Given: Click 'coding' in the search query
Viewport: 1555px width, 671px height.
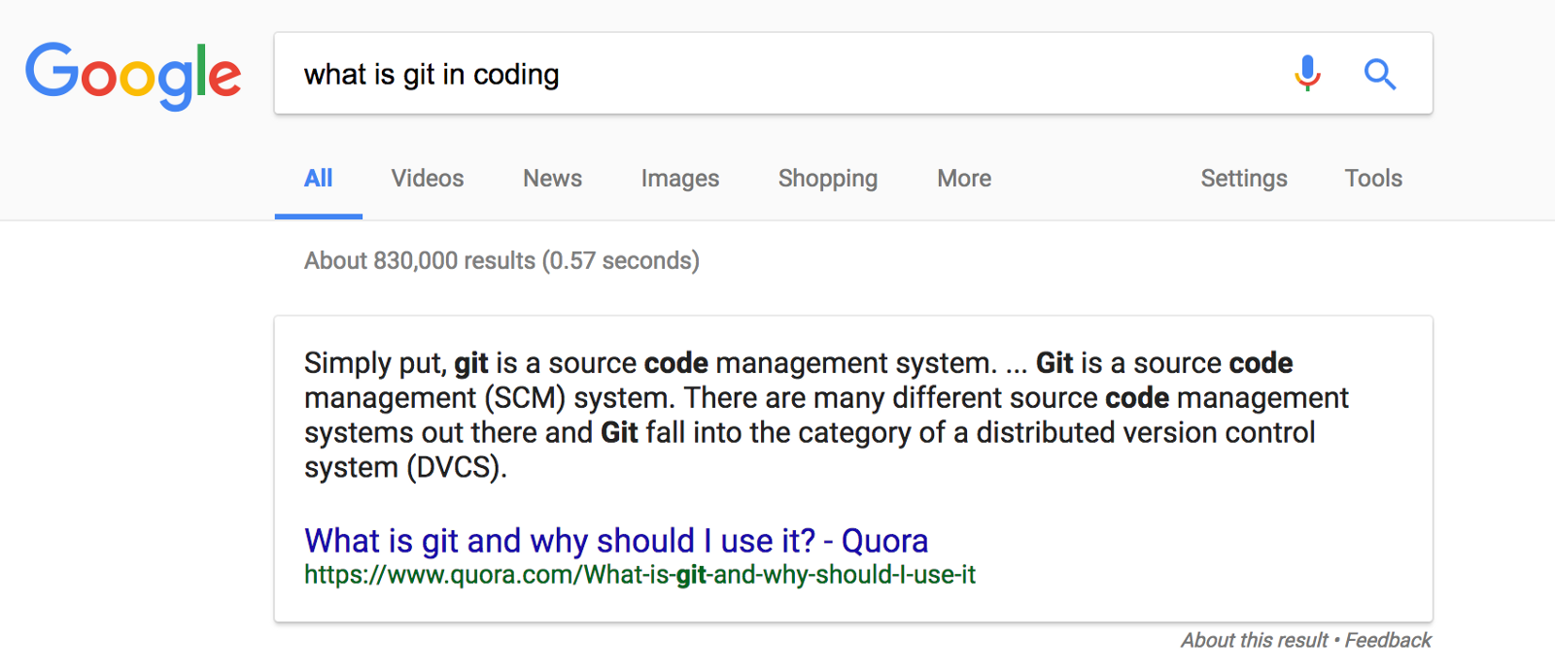Looking at the screenshot, I should 516,75.
